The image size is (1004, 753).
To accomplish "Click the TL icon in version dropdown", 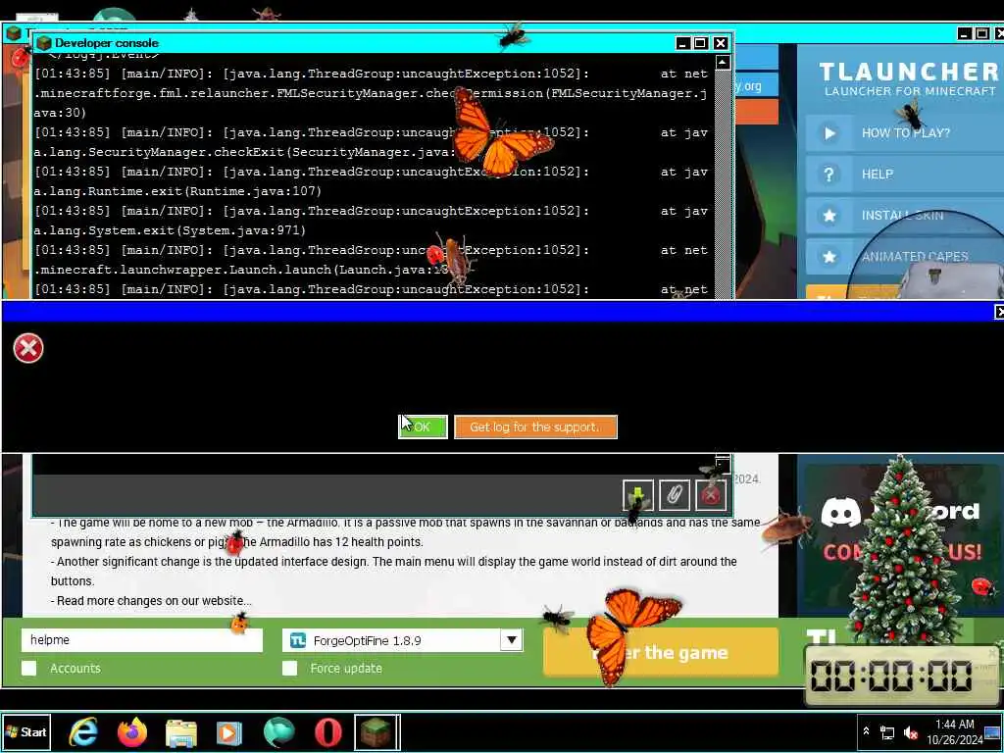I will coord(298,640).
